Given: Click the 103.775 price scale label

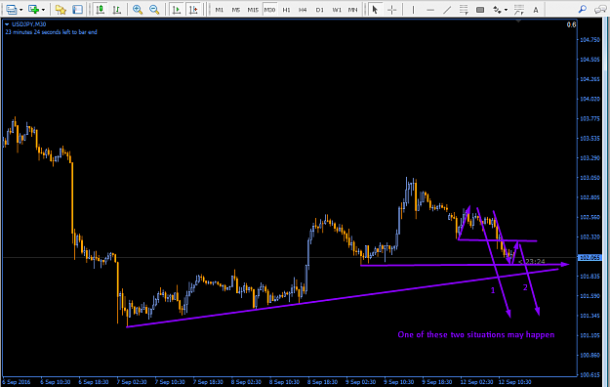Looking at the screenshot, I should pyautogui.click(x=590, y=118).
